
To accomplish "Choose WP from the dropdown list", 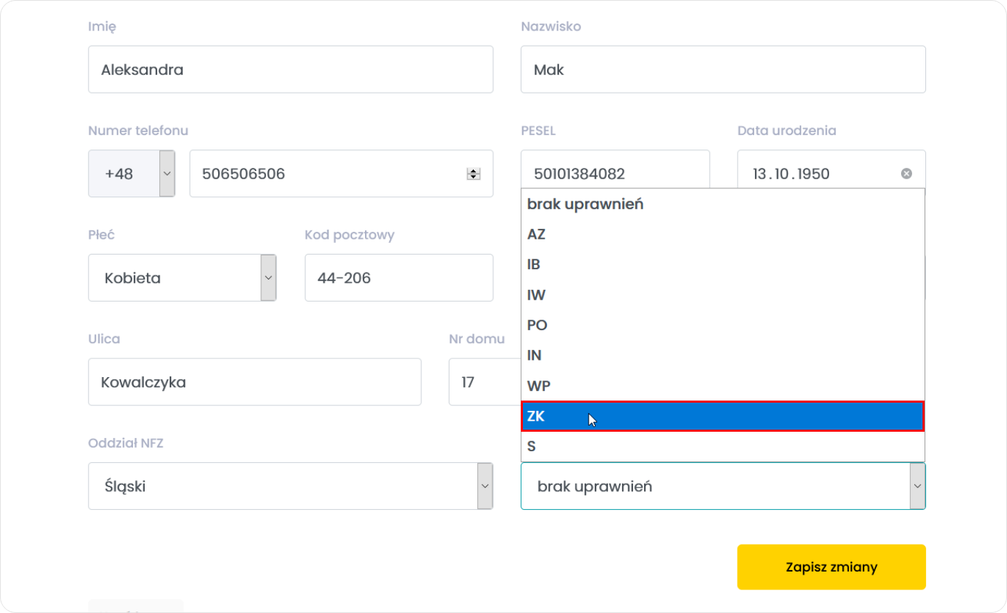I will (x=722, y=385).
